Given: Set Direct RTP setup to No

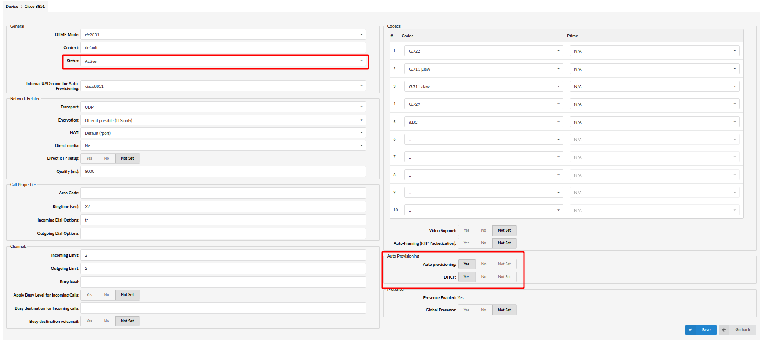Looking at the screenshot, I should tap(106, 158).
